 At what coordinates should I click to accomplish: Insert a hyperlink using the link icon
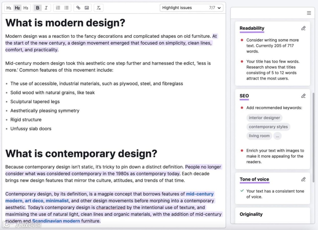coord(78,8)
